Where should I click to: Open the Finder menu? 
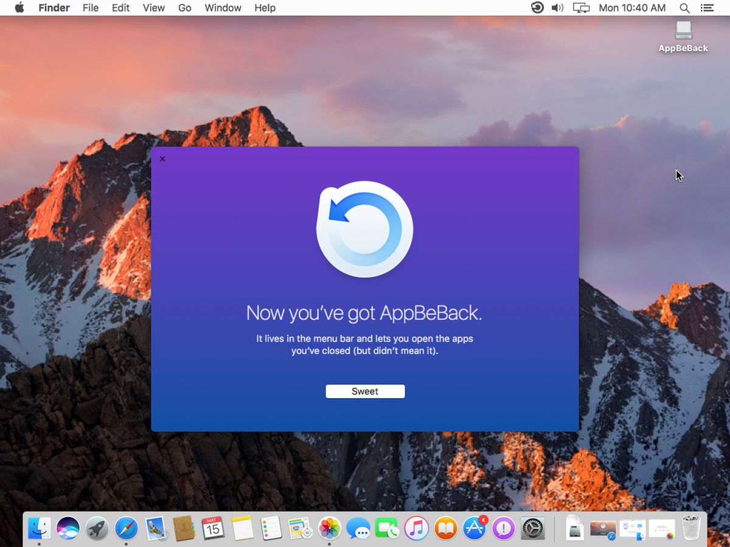tap(54, 8)
